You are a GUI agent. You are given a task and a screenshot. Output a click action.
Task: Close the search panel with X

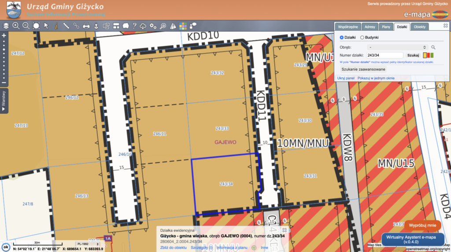point(446,25)
